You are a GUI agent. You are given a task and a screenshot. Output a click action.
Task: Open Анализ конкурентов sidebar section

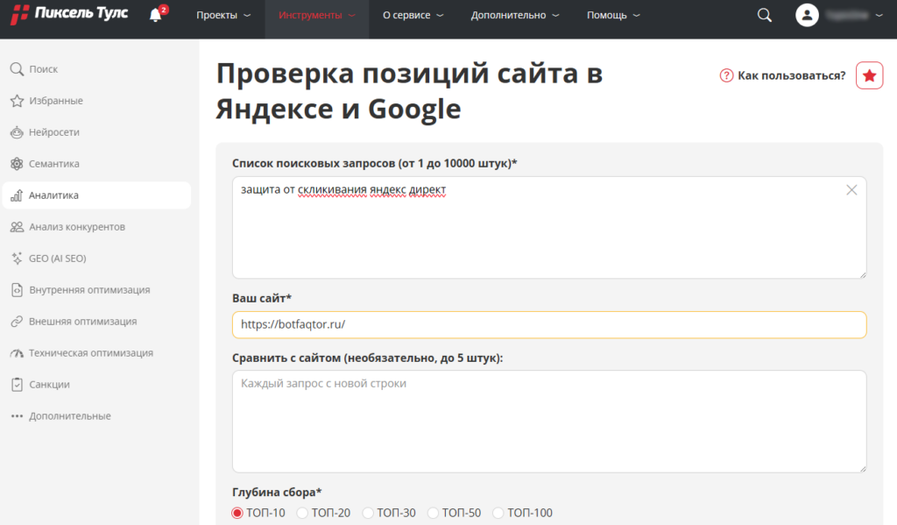click(77, 227)
